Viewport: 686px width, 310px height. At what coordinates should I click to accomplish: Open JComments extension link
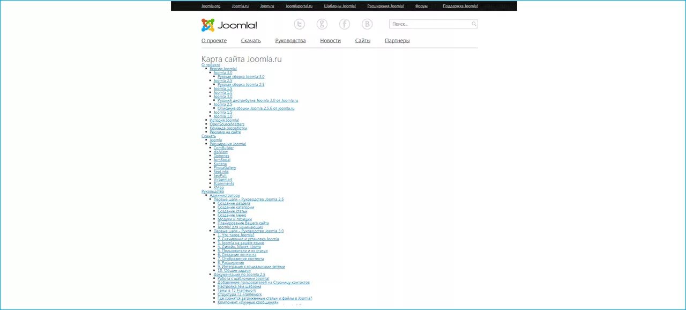pyautogui.click(x=223, y=183)
